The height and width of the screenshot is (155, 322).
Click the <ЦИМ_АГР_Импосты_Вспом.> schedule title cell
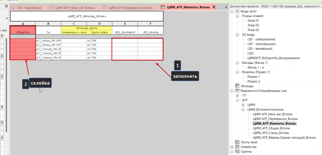coord(87,16)
